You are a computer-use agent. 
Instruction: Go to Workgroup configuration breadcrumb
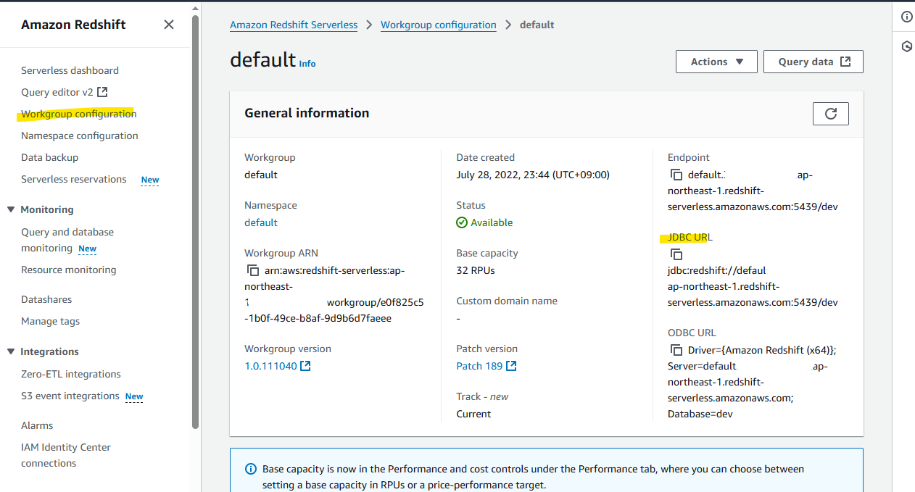pos(439,25)
